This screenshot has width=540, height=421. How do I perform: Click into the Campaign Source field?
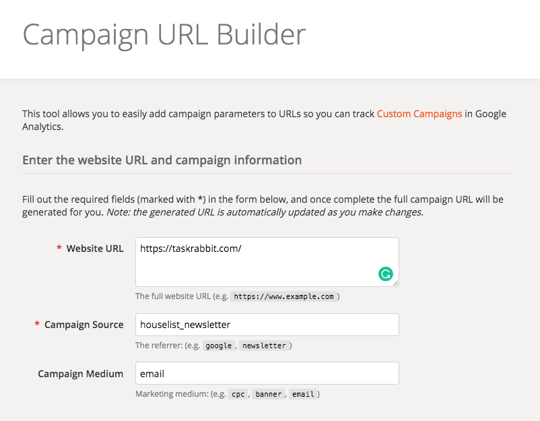click(267, 325)
